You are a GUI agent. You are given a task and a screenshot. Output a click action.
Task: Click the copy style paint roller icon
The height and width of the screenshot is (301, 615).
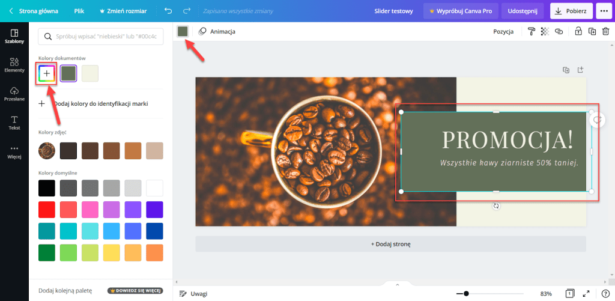[x=532, y=31]
